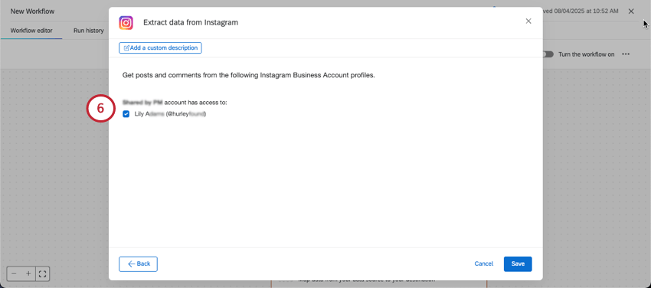Image resolution: width=651 pixels, height=288 pixels.
Task: Go Back to the previous step
Action: (x=138, y=264)
